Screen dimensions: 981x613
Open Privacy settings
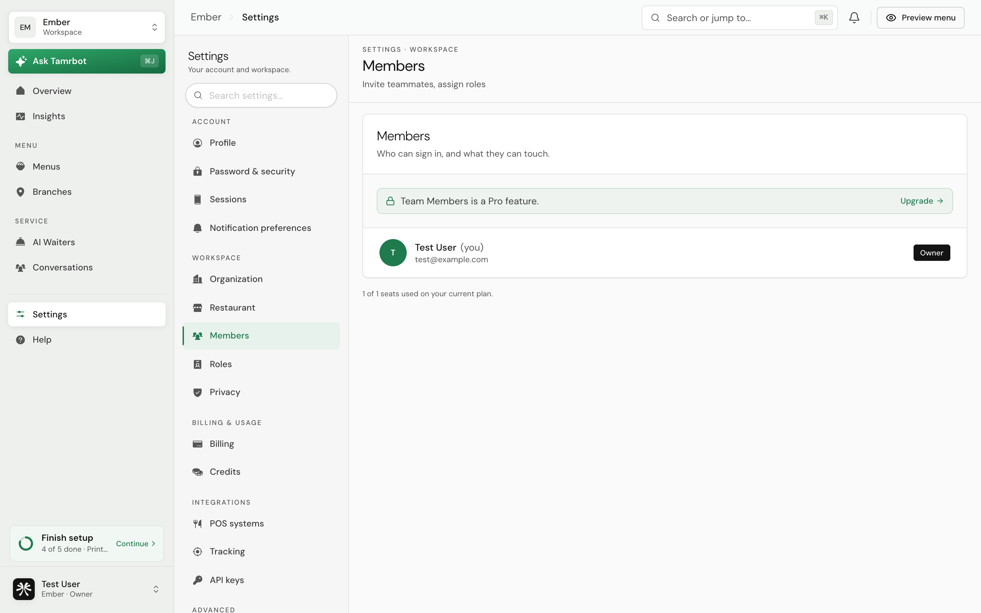tap(261, 392)
